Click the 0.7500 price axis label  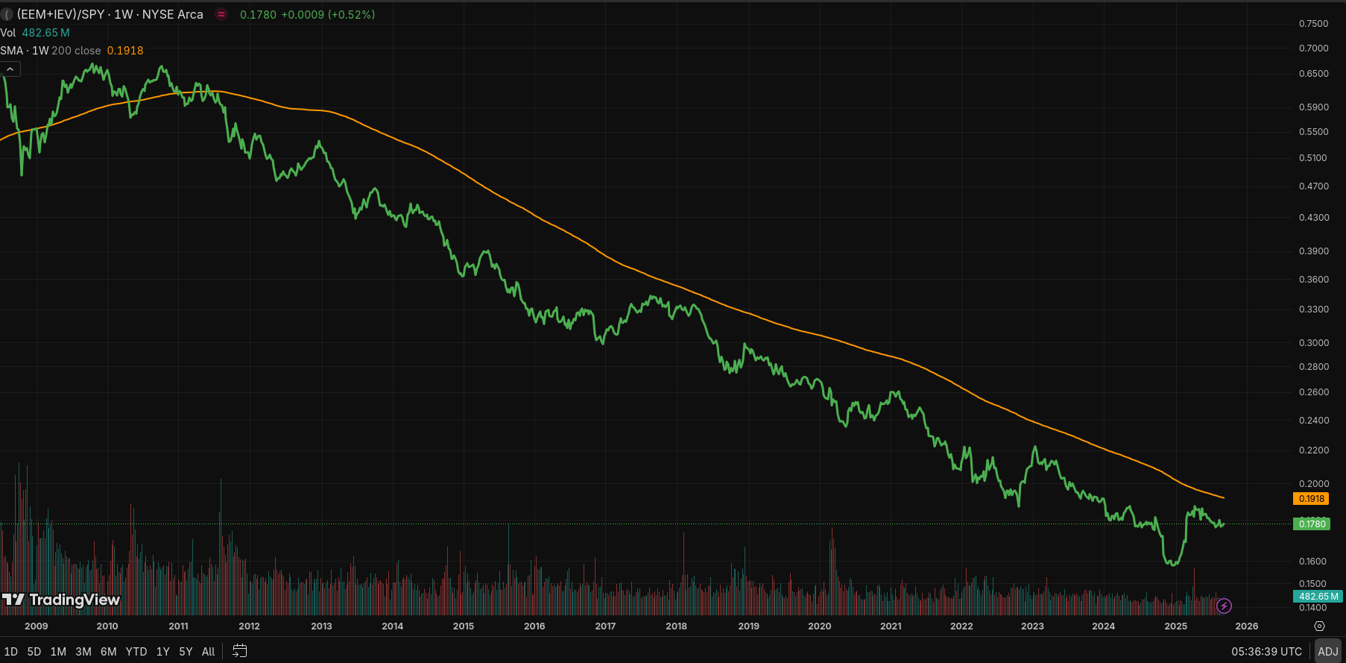(x=1313, y=24)
